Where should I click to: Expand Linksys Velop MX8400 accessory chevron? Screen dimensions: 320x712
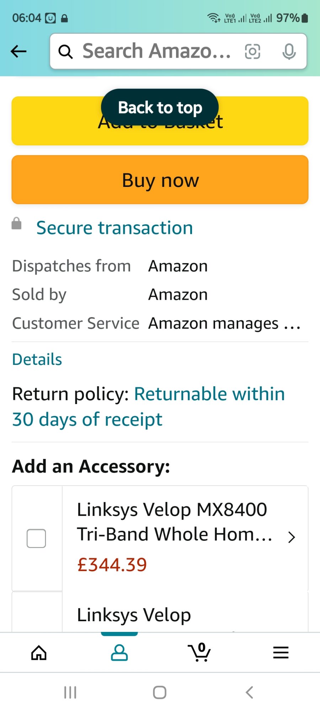pos(292,537)
